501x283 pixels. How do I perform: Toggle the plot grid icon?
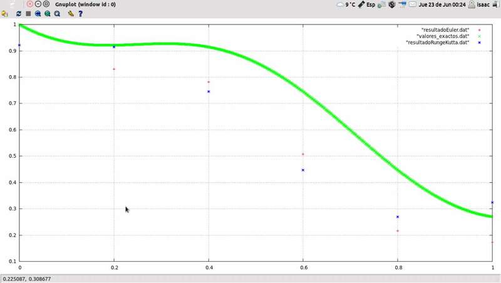click(x=28, y=14)
